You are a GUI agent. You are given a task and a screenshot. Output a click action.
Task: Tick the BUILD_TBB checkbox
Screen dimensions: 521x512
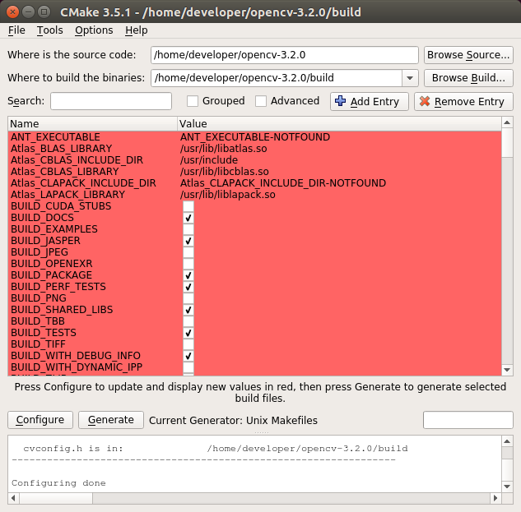click(188, 321)
